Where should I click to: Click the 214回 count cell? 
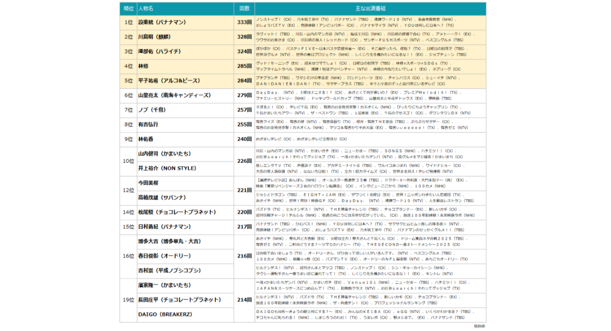[244, 300]
